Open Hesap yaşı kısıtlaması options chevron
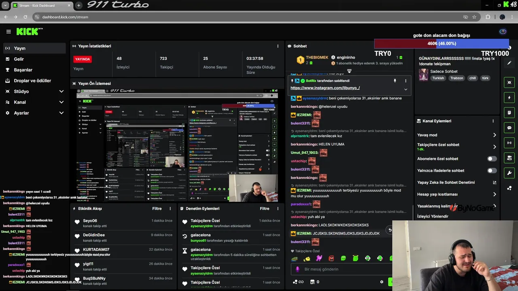 pos(494,194)
